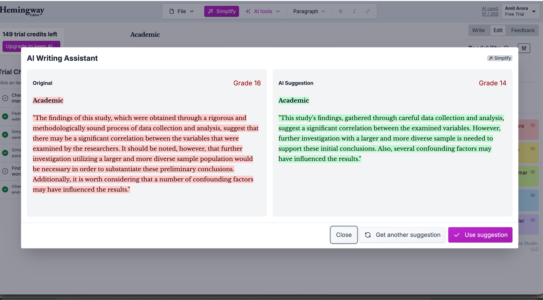Click the "AI Writing Assistant" dialog title
Image resolution: width=543 pixels, height=300 pixels.
(62, 58)
